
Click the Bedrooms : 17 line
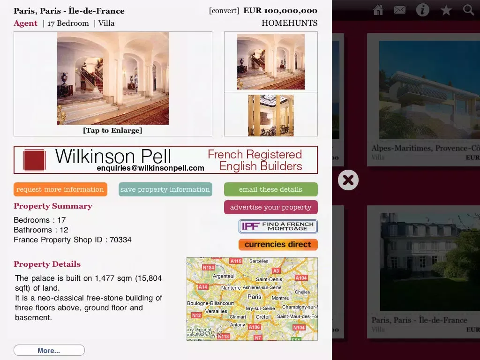coord(40,220)
